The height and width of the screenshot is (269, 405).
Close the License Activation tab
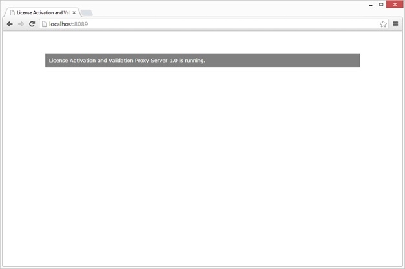click(x=74, y=12)
